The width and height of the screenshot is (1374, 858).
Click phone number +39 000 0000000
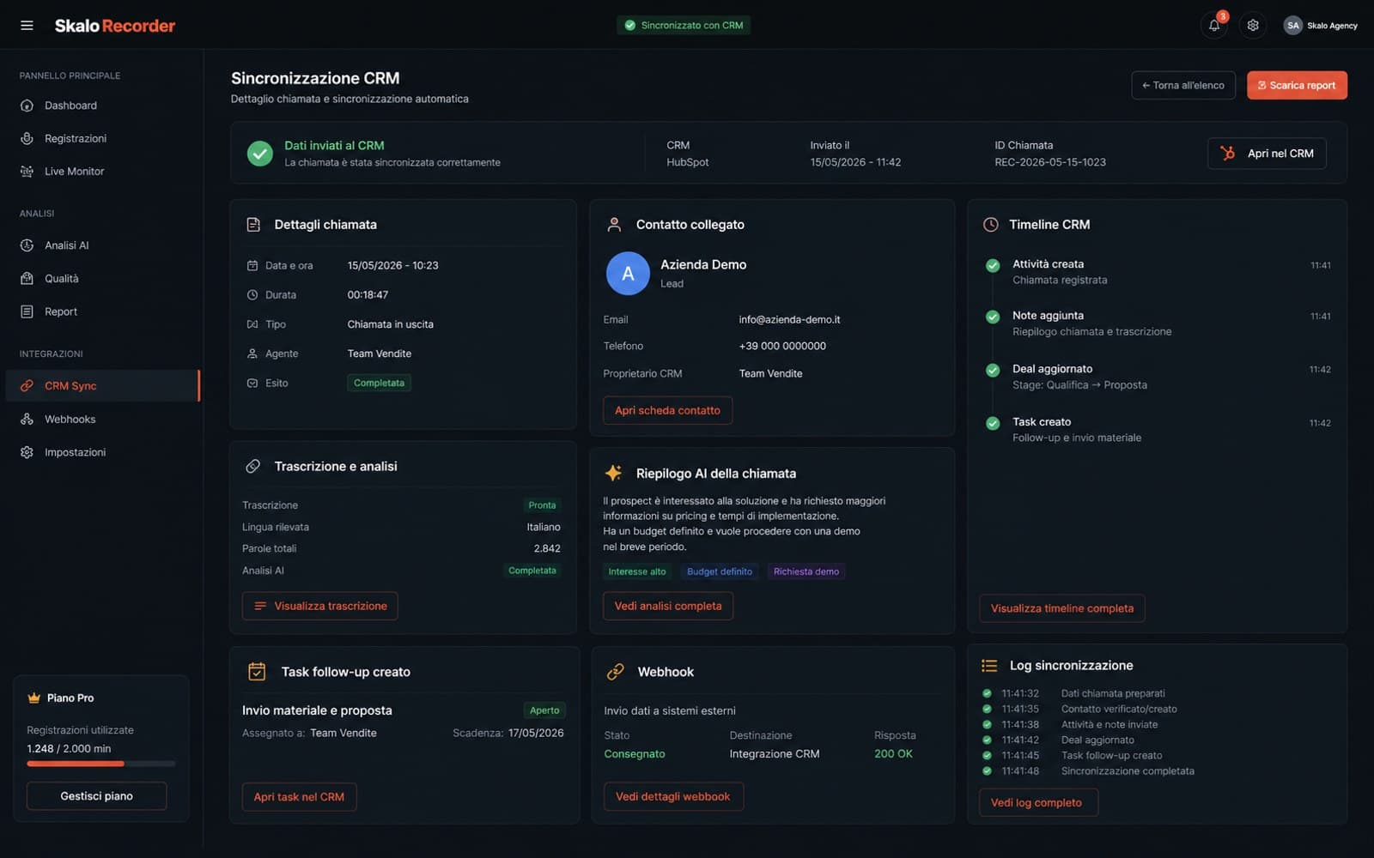click(x=782, y=347)
